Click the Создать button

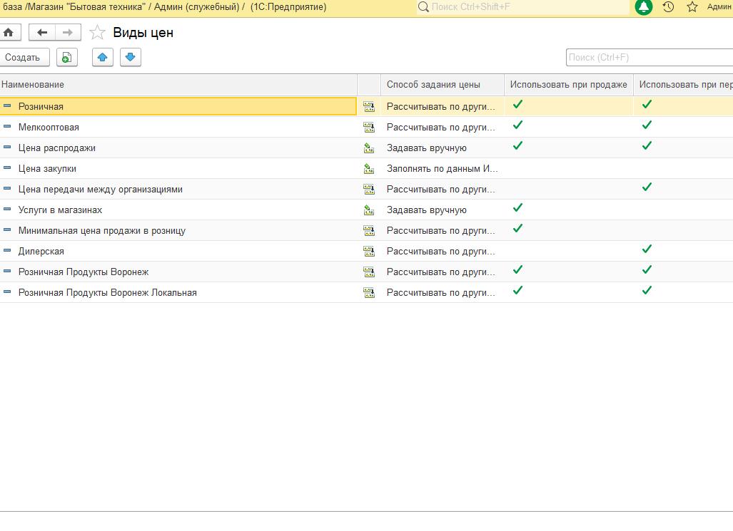click(24, 58)
